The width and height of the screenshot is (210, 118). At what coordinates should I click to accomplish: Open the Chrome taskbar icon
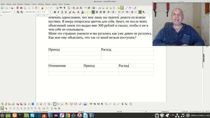pyautogui.click(x=68, y=115)
